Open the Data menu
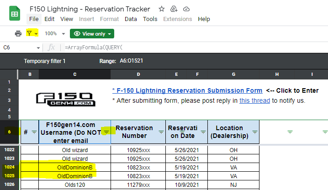 pos(131,19)
